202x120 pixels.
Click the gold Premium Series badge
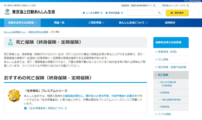click(14, 96)
